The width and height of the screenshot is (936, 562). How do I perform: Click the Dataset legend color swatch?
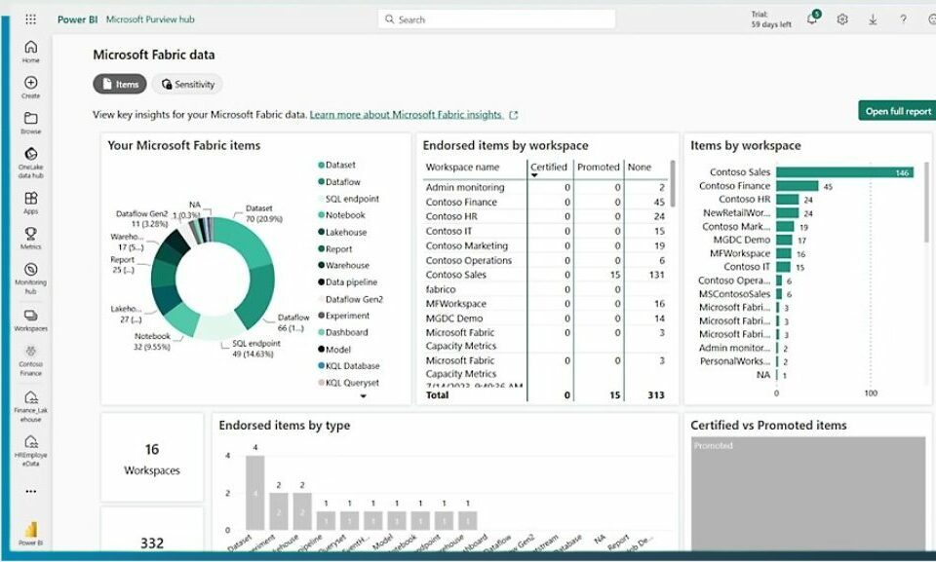321,166
